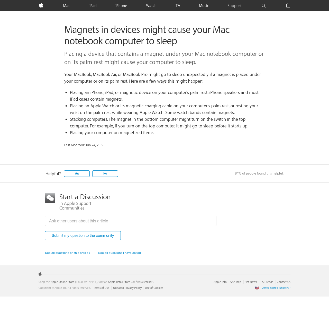See all questions on this article
This screenshot has width=329, height=330.
tap(68, 253)
